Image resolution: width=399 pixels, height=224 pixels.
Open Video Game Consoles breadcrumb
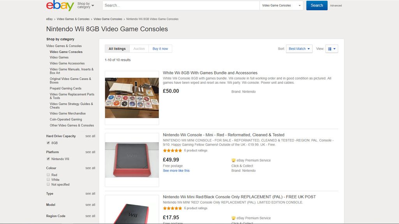tap(108, 19)
